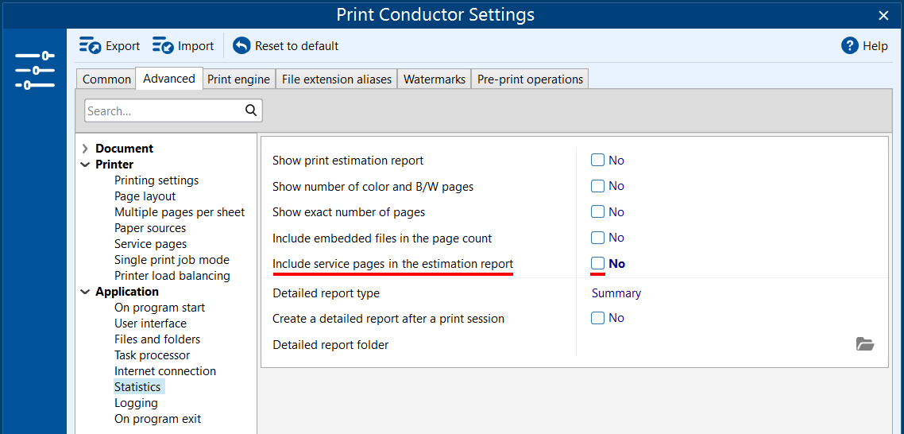Screen dimensions: 904x434
Task: Click the Import settings icon
Action: pyautogui.click(x=164, y=46)
